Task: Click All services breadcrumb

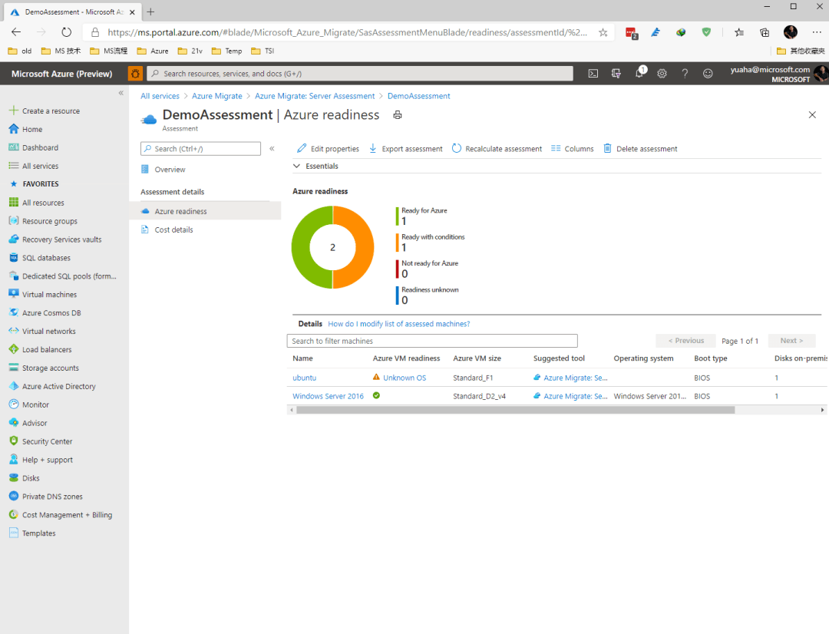Action: 160,96
